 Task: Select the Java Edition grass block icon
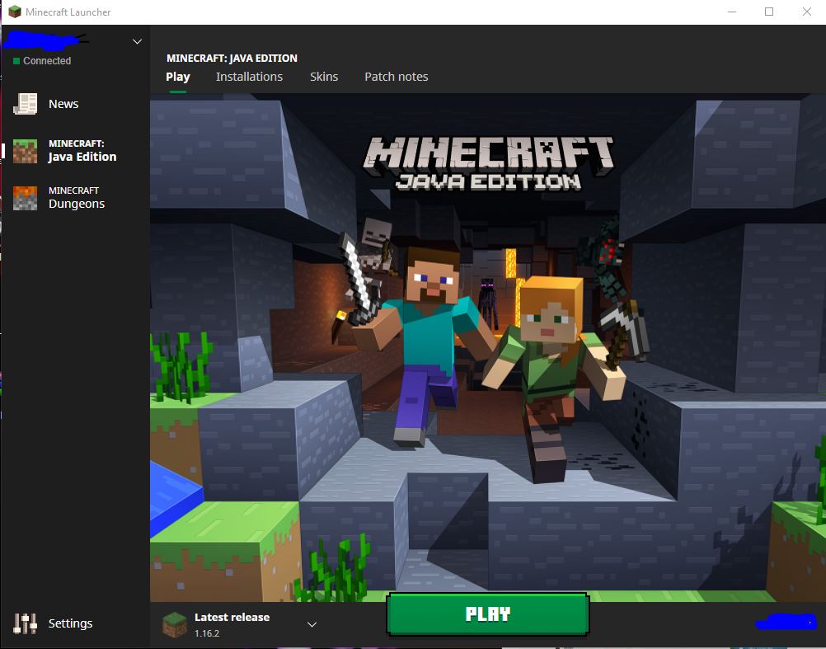[x=26, y=151]
